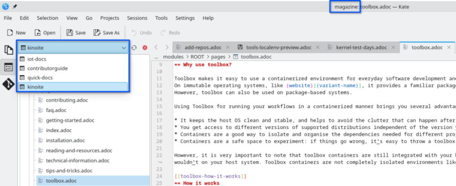Image resolution: width=456 pixels, height=186 pixels.
Task: Close the add-repos.adoc tab
Action: click(228, 47)
